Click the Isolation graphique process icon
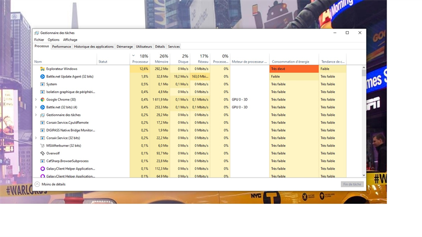The width and height of the screenshot is (422, 237). (42, 92)
